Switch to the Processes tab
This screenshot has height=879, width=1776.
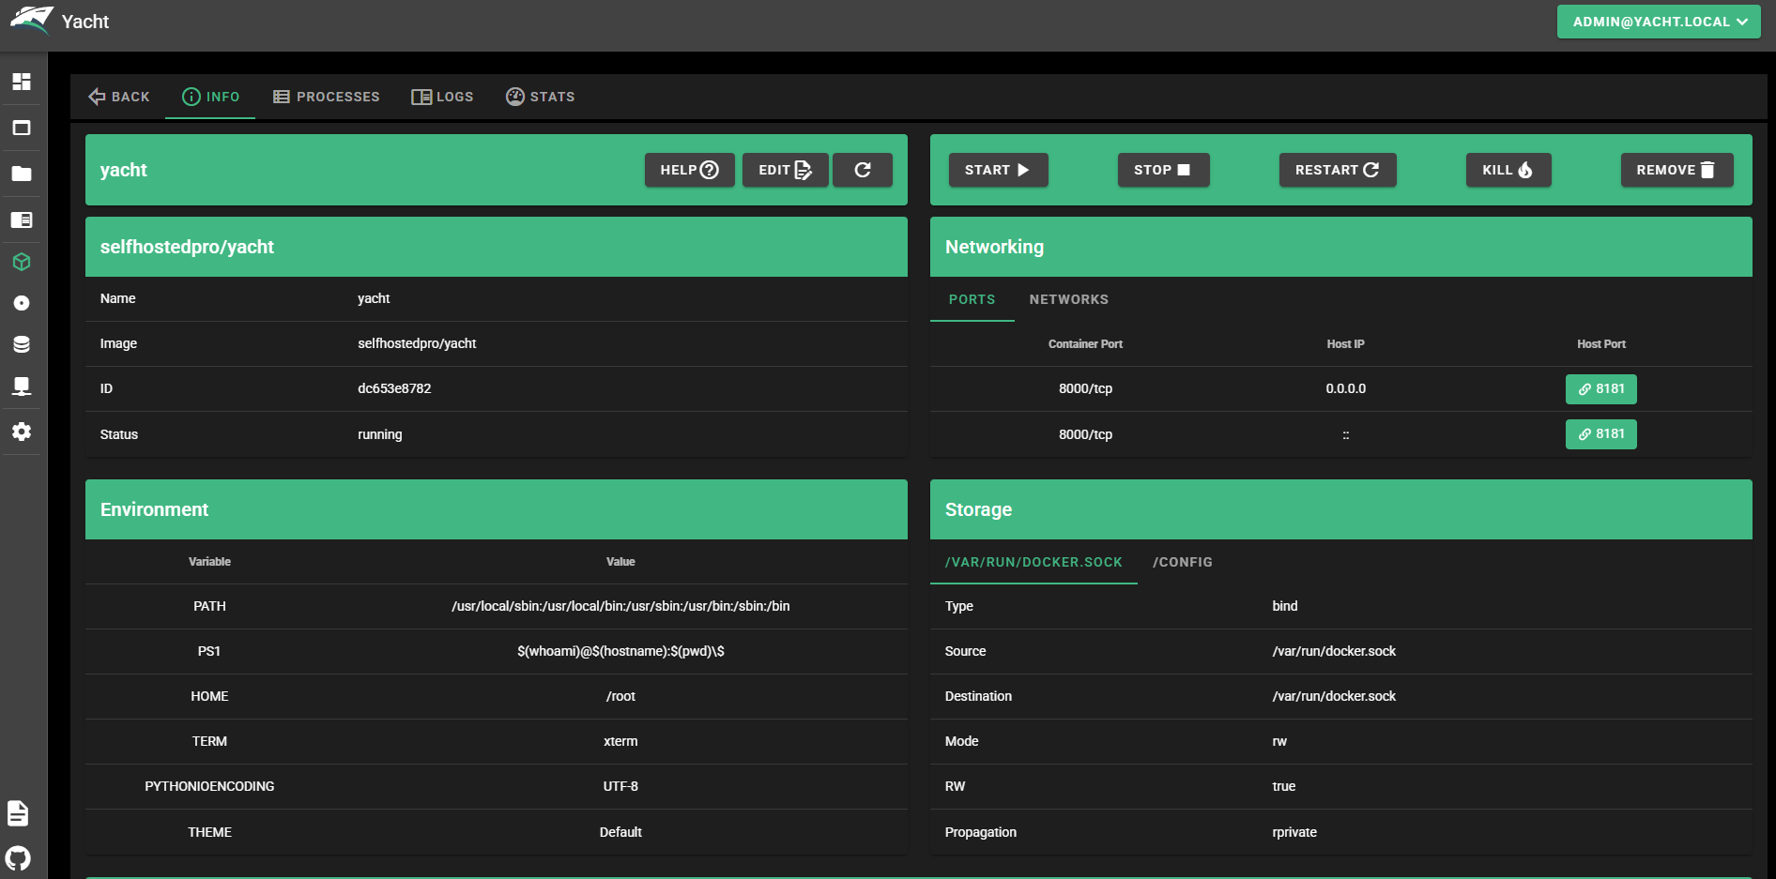327,97
